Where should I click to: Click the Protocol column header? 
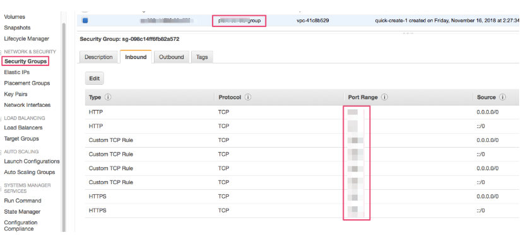coord(230,97)
